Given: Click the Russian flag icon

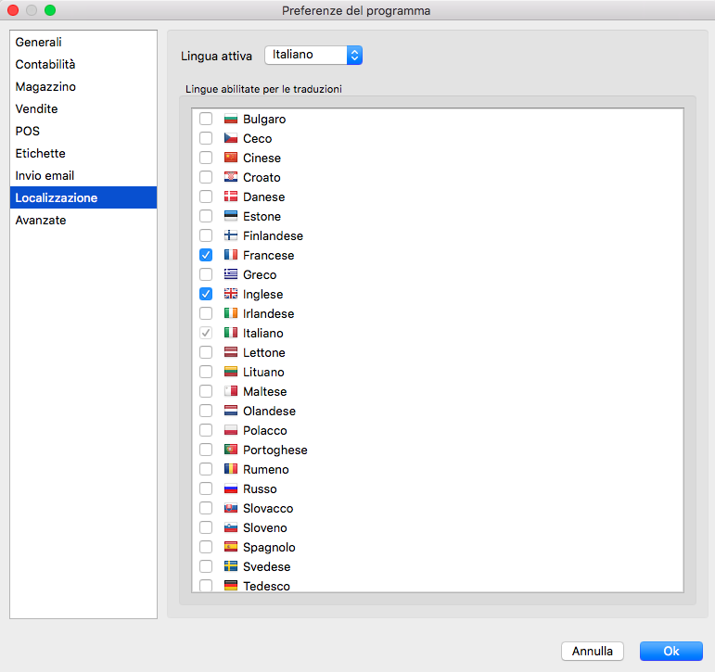Looking at the screenshot, I should pos(231,489).
